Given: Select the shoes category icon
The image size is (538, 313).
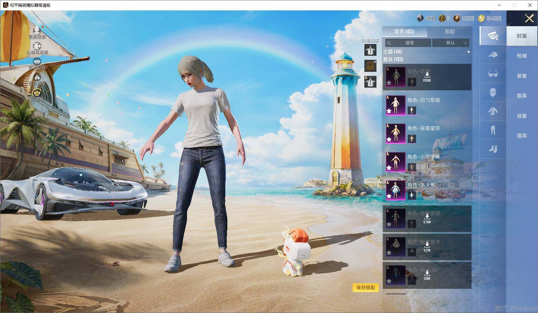Looking at the screenshot, I should [493, 149].
